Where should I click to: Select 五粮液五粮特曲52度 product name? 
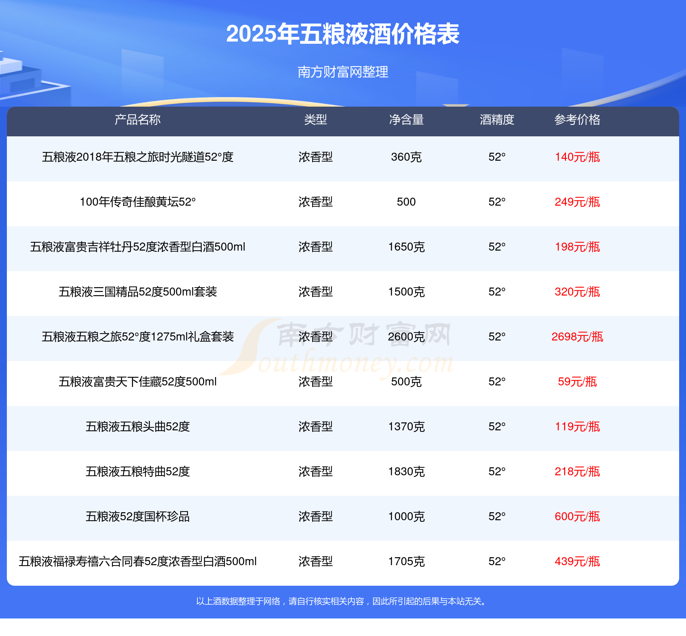138,471
